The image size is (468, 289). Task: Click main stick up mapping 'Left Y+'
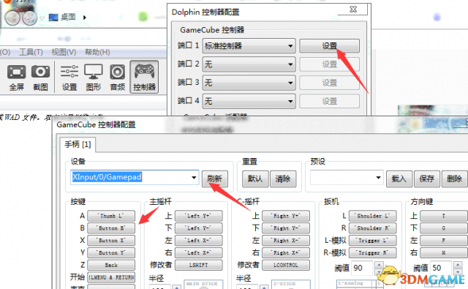198,216
